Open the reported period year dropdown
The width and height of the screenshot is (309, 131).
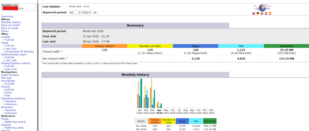[x=86, y=12]
